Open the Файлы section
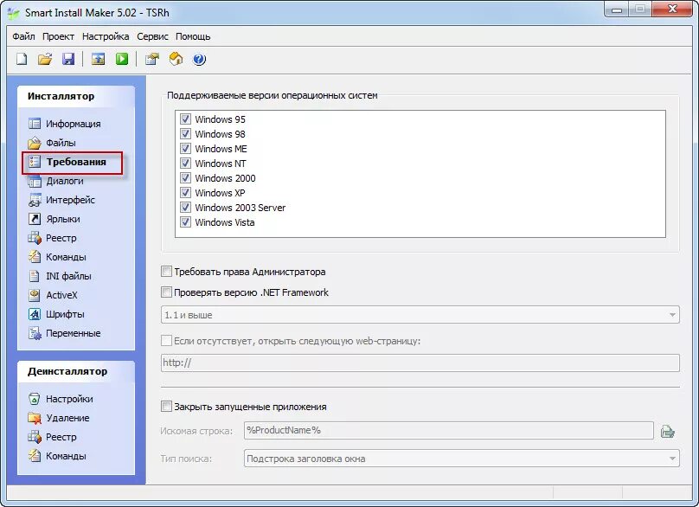This screenshot has height=507, width=699. coord(52,143)
